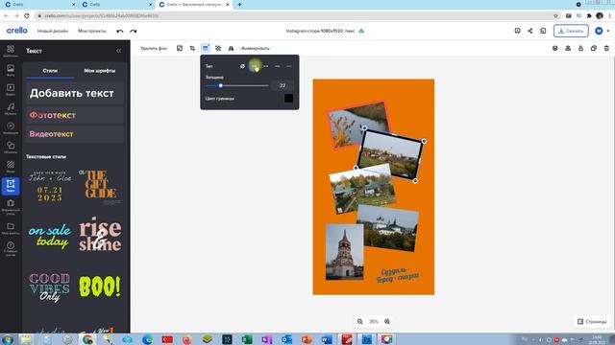
Task: Choose the Видеотекст option
Action: [x=75, y=134]
